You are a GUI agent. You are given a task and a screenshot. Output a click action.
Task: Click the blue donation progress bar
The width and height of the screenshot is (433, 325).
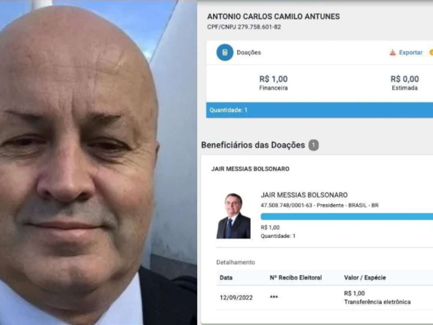pyautogui.click(x=347, y=216)
